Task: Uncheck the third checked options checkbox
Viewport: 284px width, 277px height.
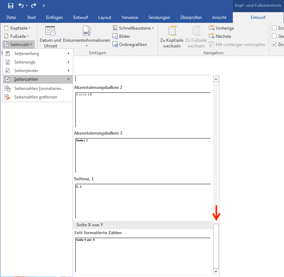Action: click(274, 45)
